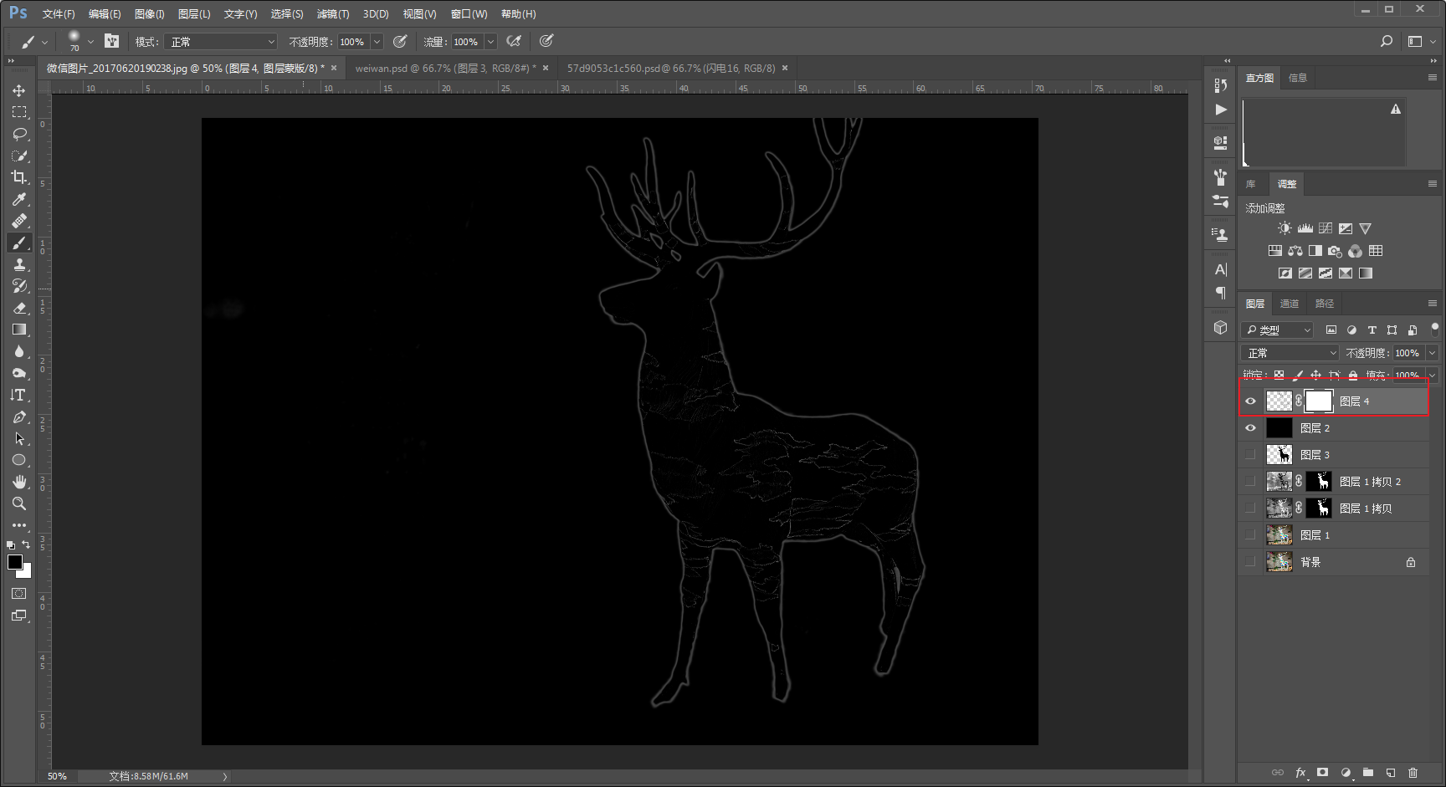Open layer filter 类型 dropdown

1277,330
